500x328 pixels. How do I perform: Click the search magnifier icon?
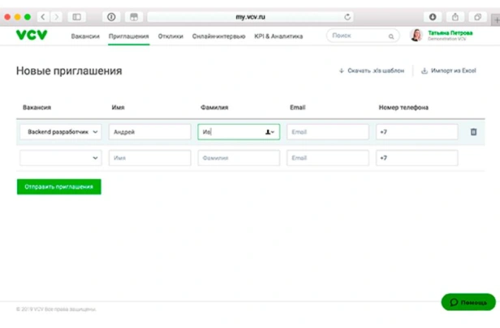[391, 36]
